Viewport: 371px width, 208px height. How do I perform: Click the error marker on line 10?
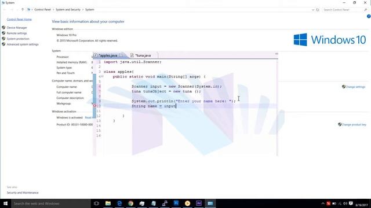point(94,106)
